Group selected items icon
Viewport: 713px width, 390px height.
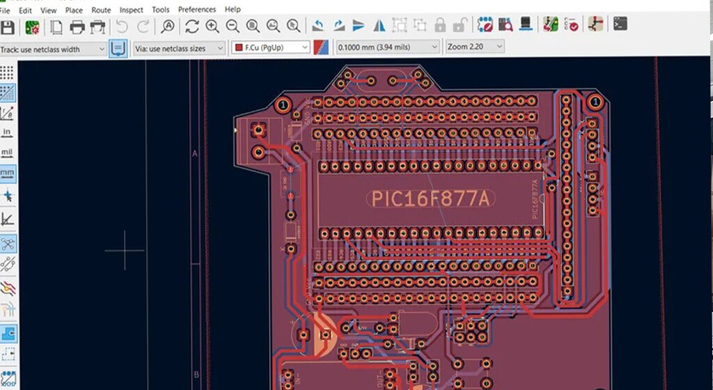400,25
